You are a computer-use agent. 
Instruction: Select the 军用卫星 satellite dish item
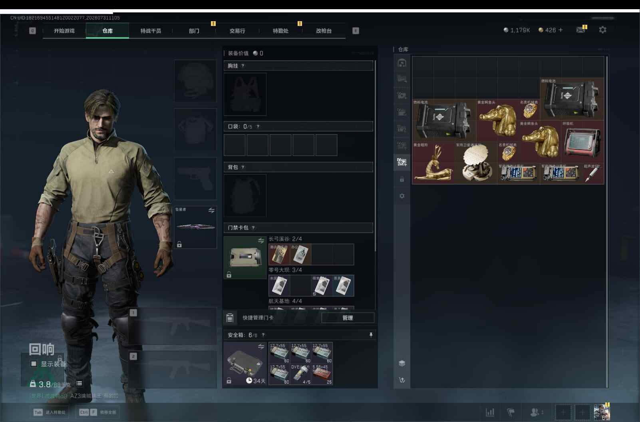point(476,163)
